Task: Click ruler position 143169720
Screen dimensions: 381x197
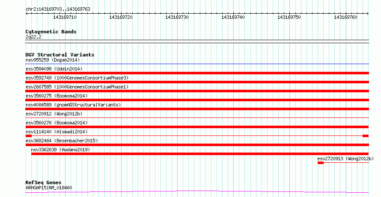Action: (121, 17)
